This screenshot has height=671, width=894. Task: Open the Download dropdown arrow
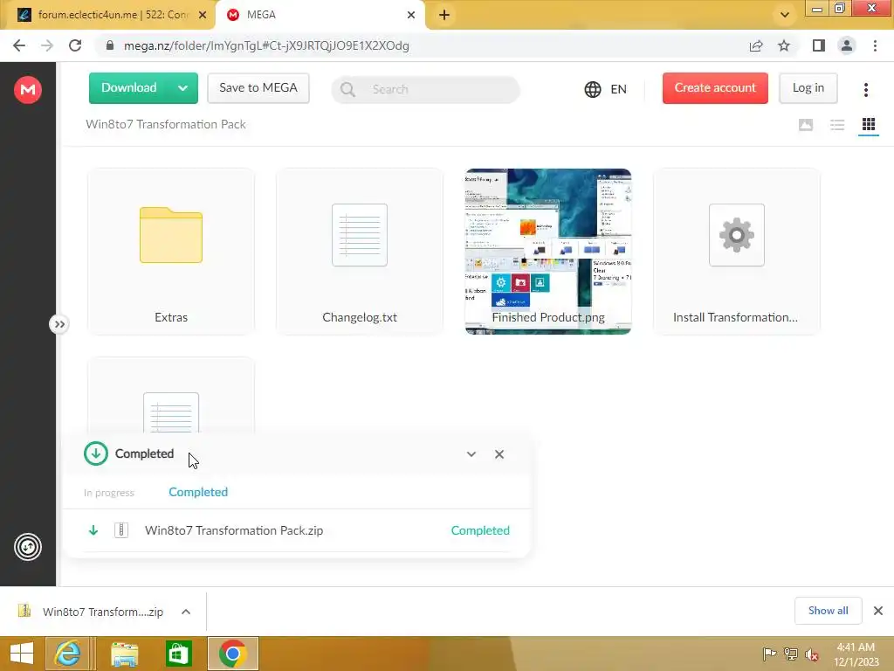pyautogui.click(x=183, y=88)
